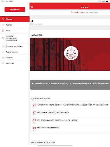The image size is (110, 147).
Task: Click the location pin icon beside Autour de moi
Action: (x=3, y=52)
